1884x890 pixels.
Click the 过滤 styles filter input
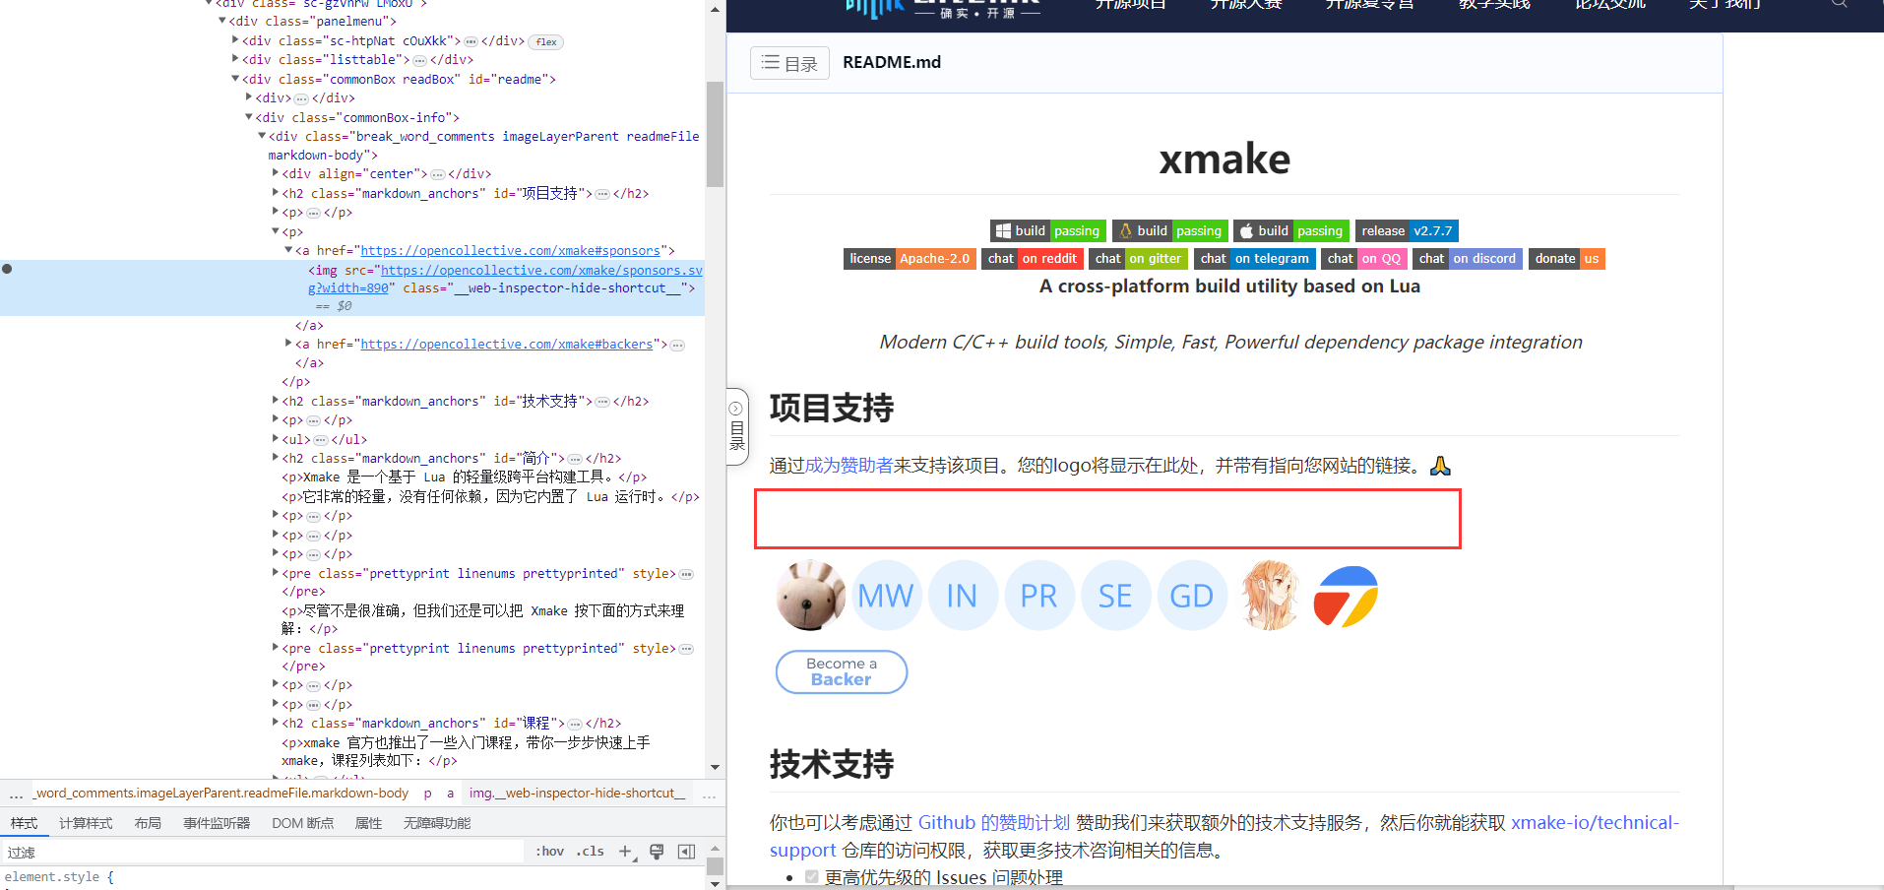(x=264, y=852)
